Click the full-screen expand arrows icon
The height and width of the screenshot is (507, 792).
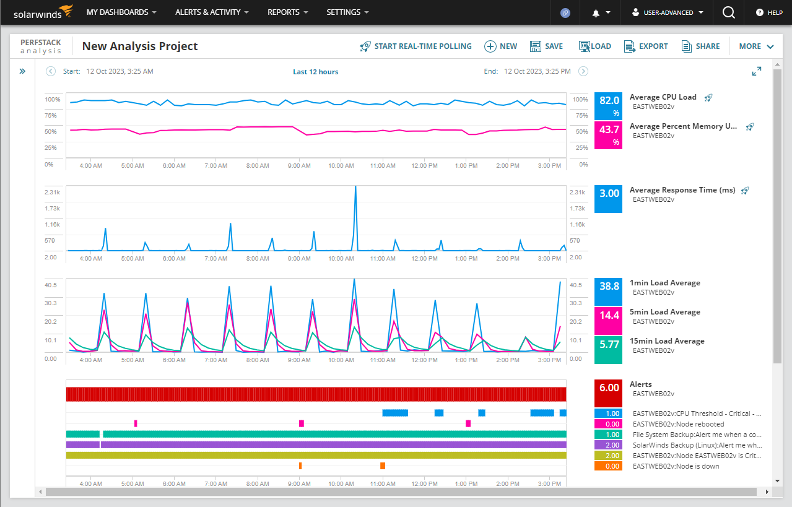click(757, 71)
